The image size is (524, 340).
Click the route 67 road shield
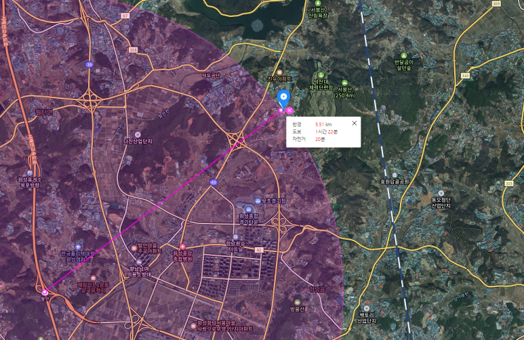click(125, 16)
